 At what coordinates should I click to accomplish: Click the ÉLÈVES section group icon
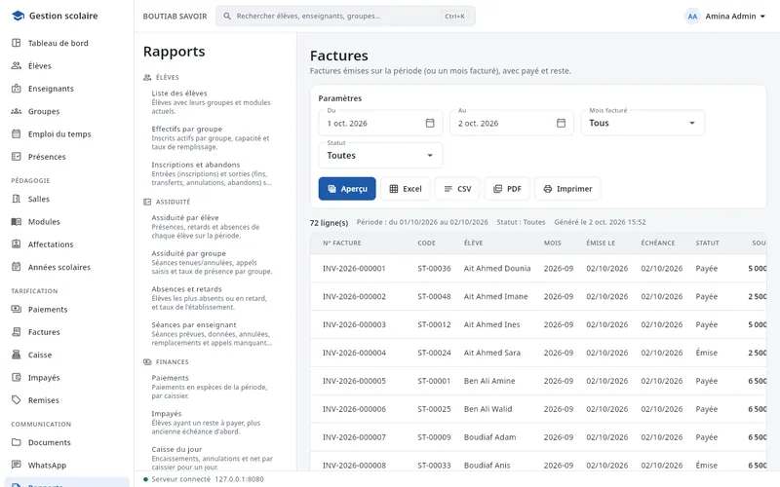(147, 77)
